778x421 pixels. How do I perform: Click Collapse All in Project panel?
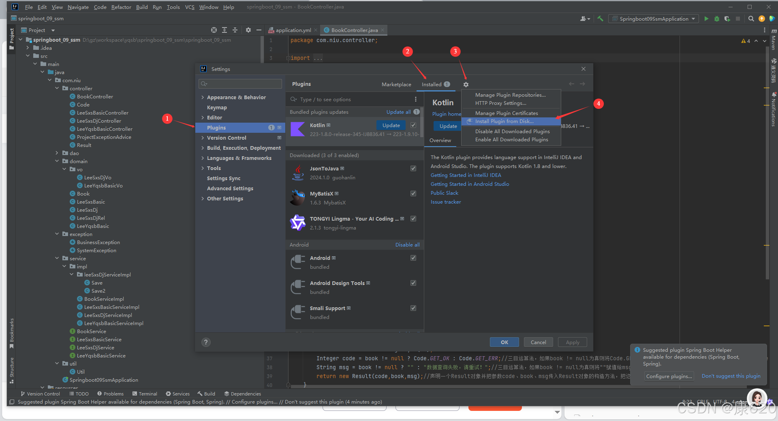pos(235,30)
